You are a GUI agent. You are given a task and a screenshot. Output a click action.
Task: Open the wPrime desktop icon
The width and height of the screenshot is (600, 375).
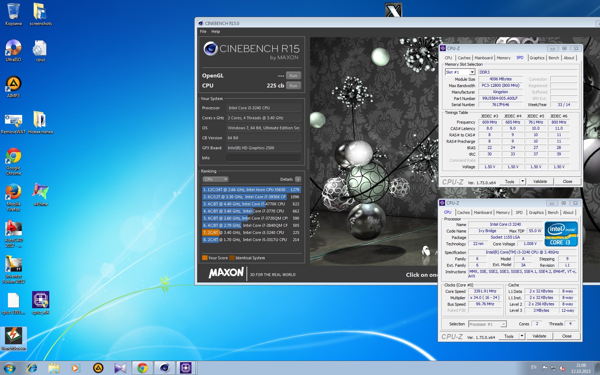(x=40, y=195)
